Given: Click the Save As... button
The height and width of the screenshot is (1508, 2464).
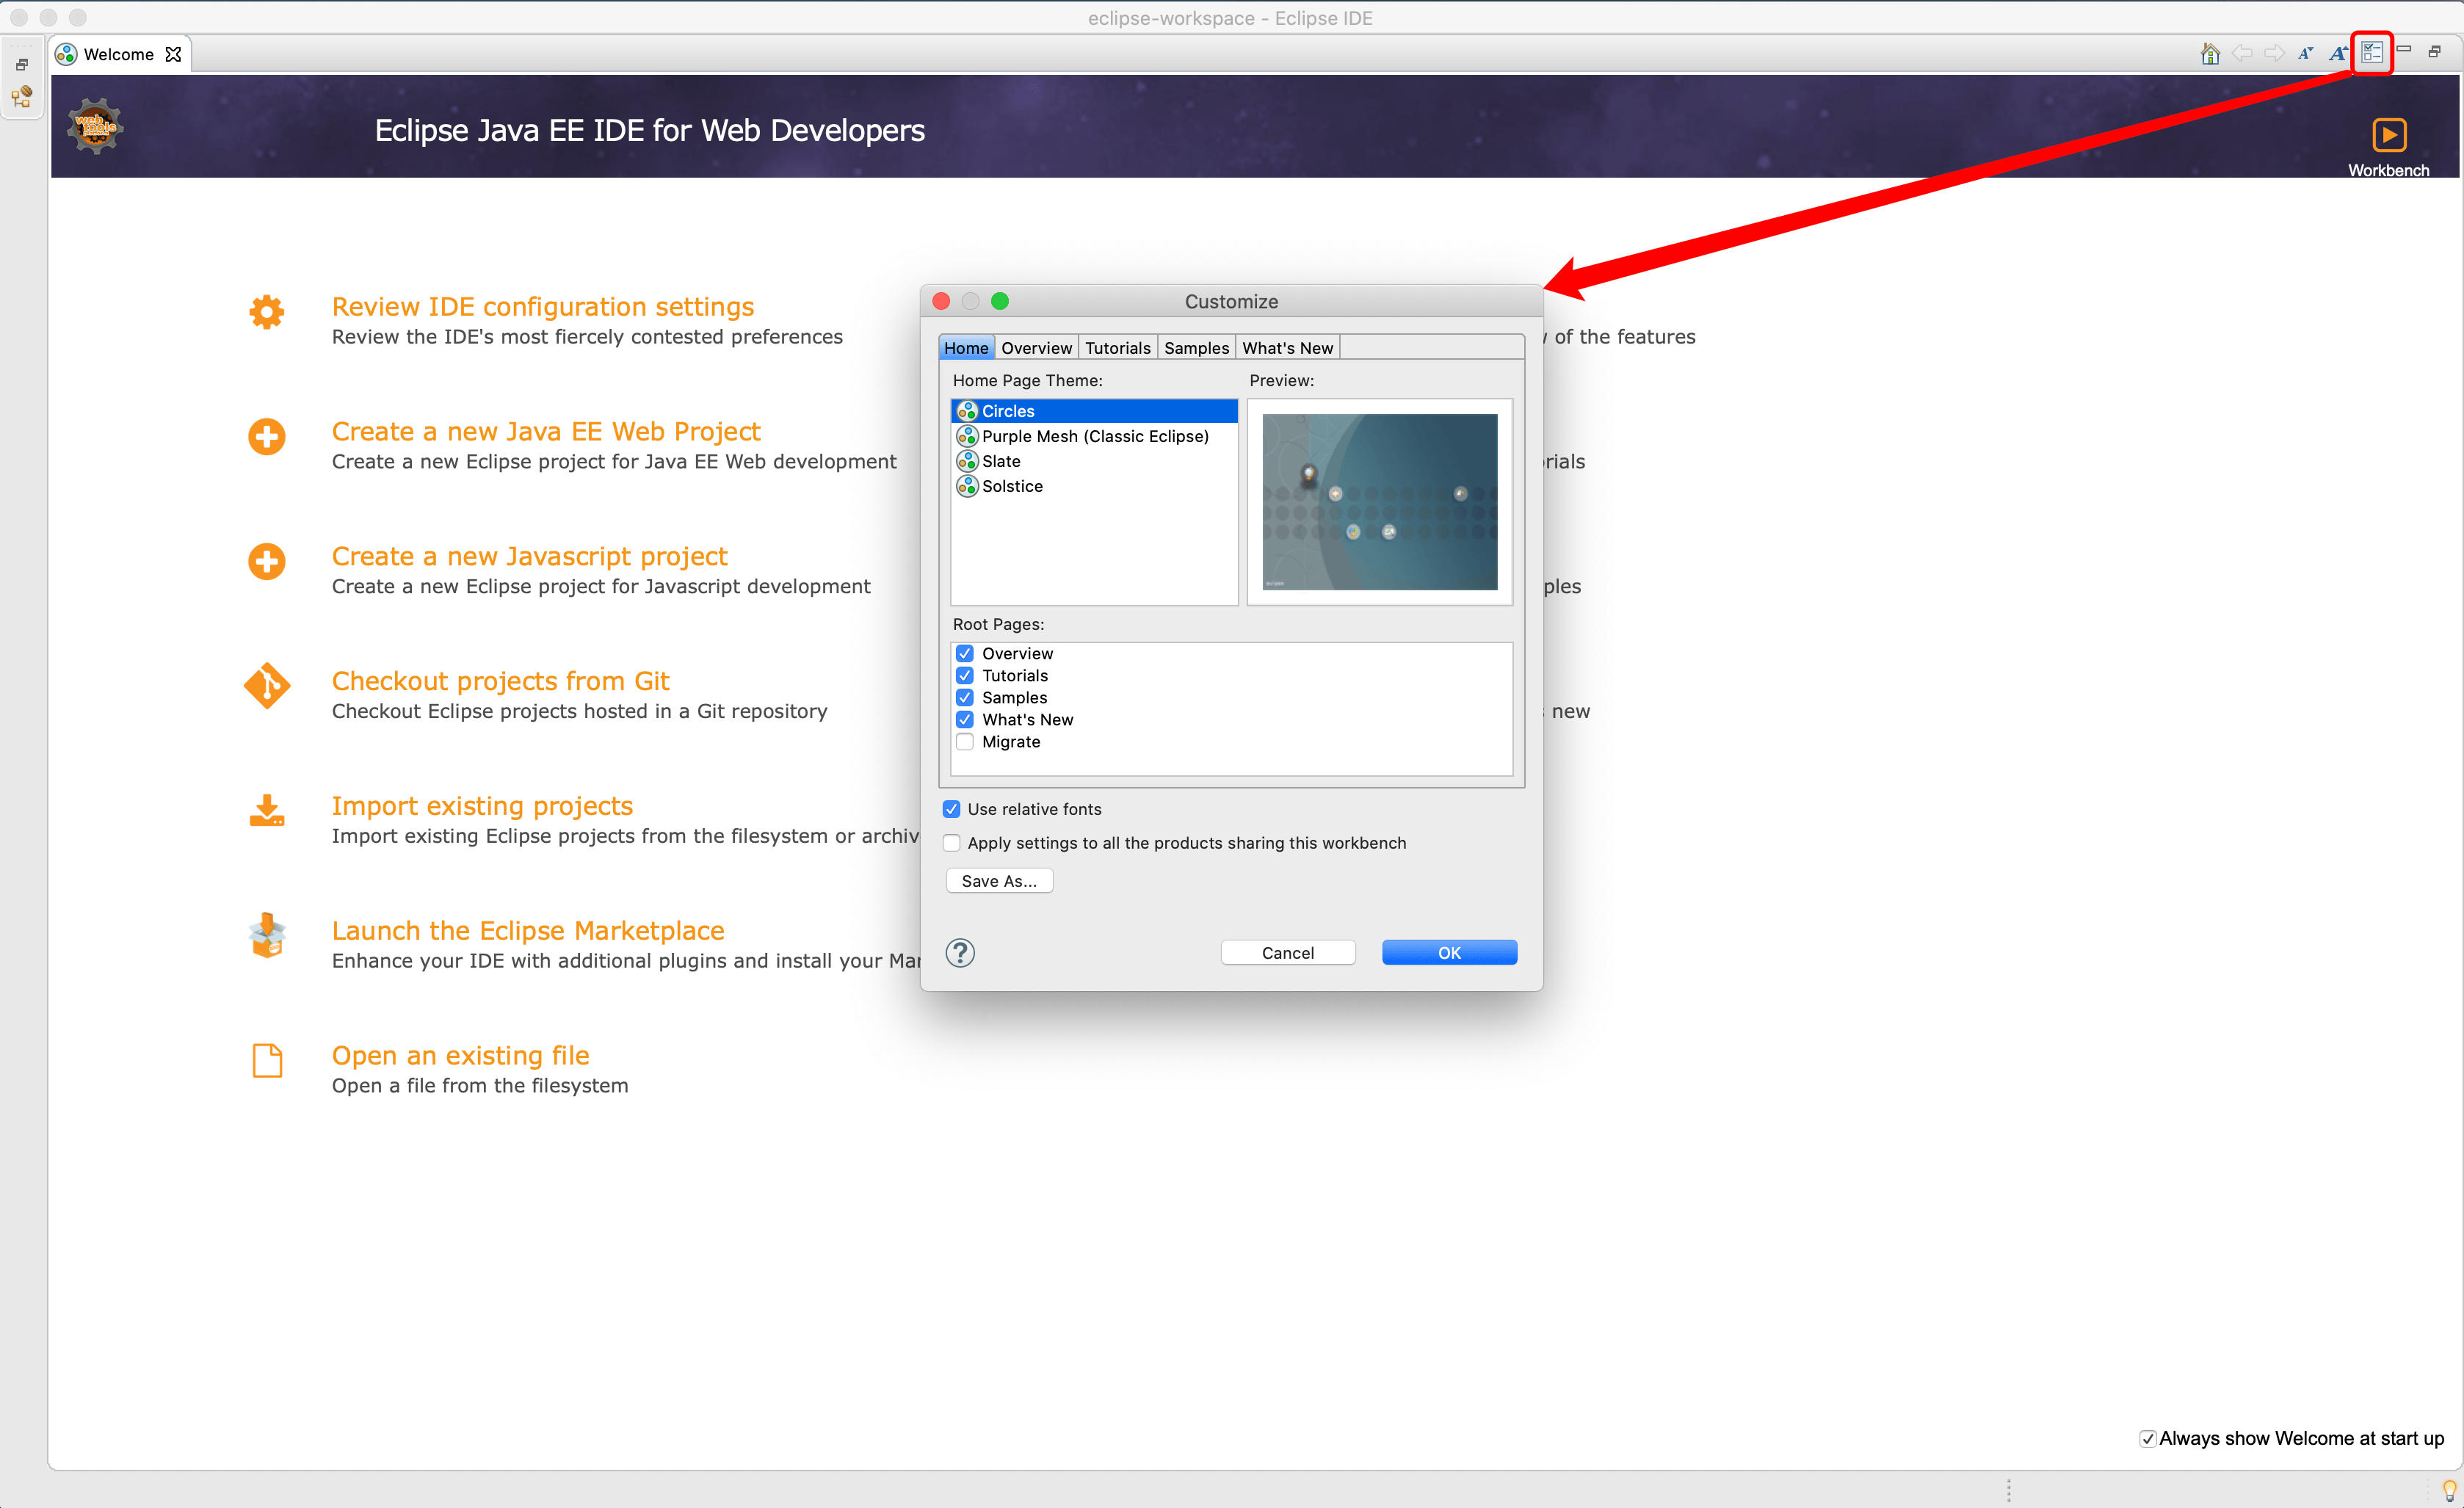Looking at the screenshot, I should coord(999,881).
